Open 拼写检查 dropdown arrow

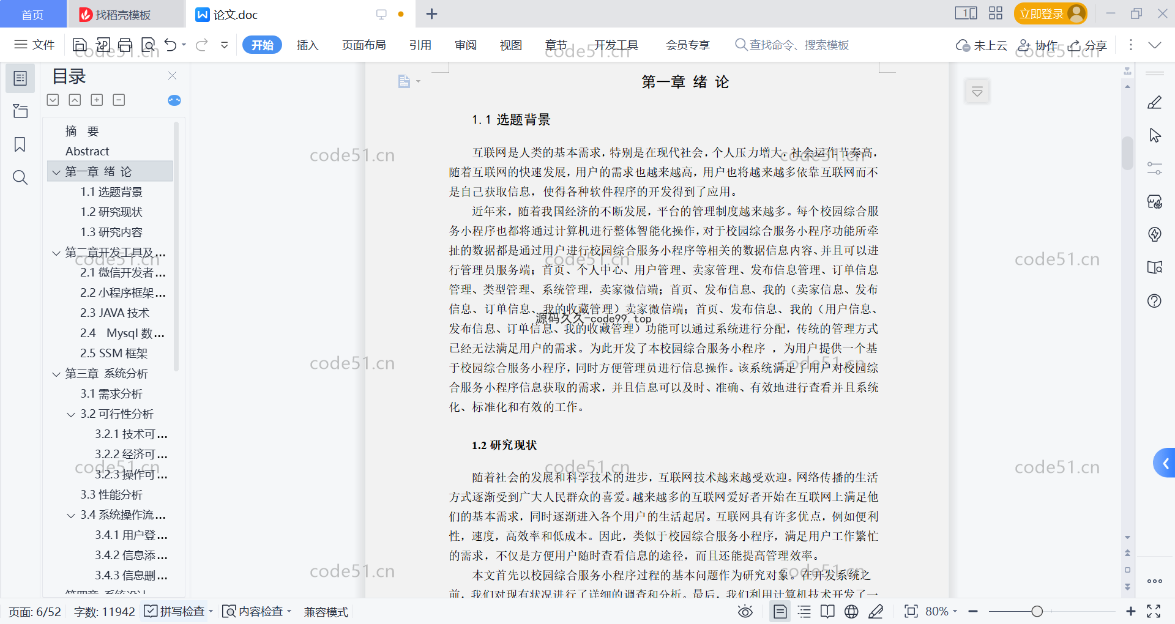click(x=211, y=611)
